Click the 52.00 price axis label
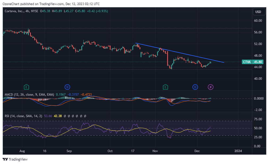Image resolution: width=269 pixels, height=164 pixels. [258, 44]
